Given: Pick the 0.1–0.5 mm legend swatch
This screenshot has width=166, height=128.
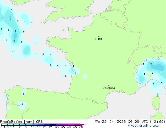Looking at the screenshot, I should pyautogui.click(x=4, y=125).
